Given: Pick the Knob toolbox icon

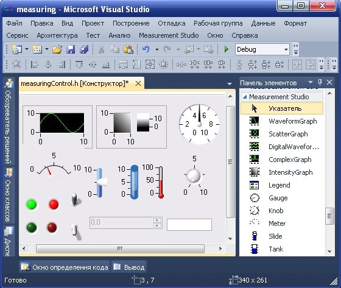Looking at the screenshot, I should tap(255, 211).
